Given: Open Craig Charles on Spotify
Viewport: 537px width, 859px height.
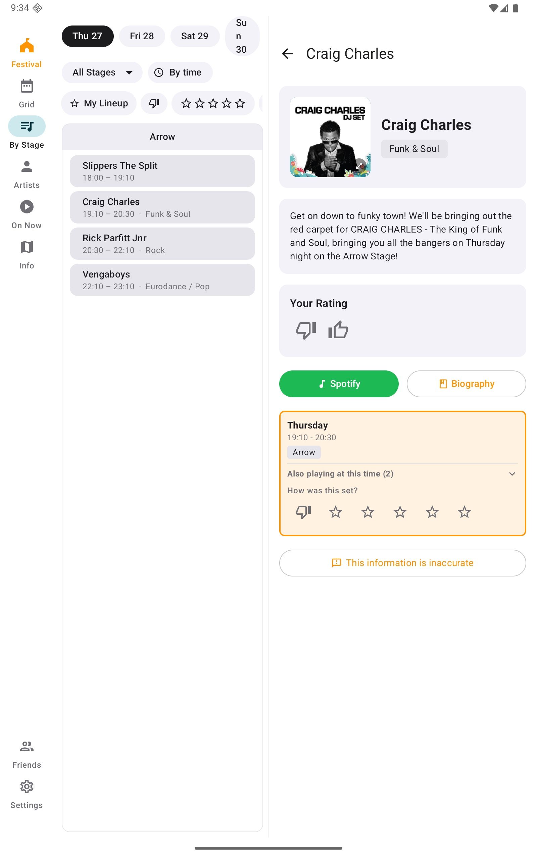Looking at the screenshot, I should 338,384.
